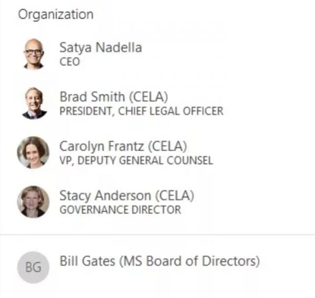Screen dimensions: 315x298
Task: Select the profile picture beside Carolyn Frantz
Action: click(x=34, y=152)
